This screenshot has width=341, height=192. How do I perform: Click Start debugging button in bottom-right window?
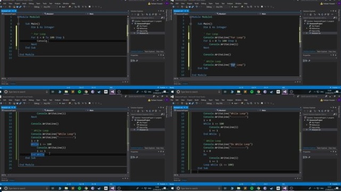point(235,103)
